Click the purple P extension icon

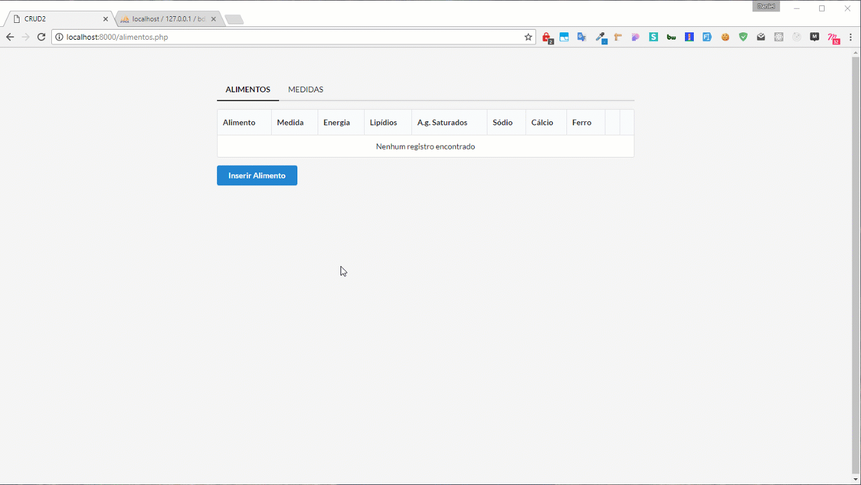635,37
